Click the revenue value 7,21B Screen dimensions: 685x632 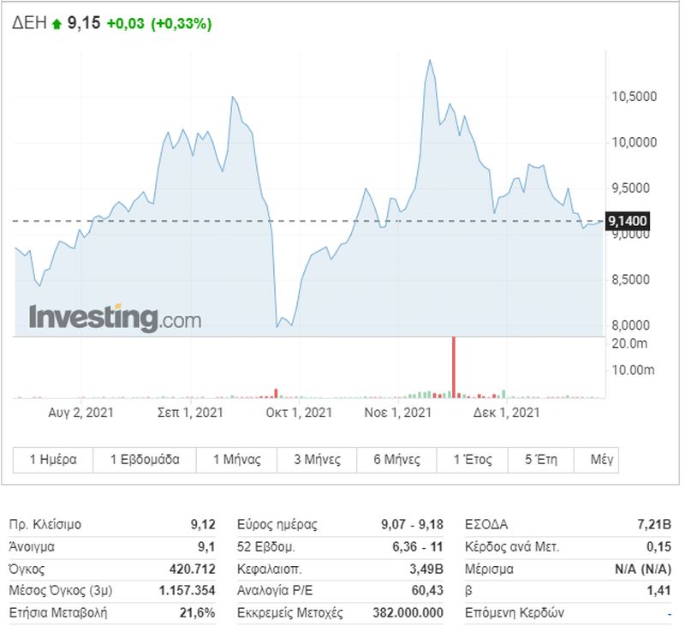pos(654,524)
